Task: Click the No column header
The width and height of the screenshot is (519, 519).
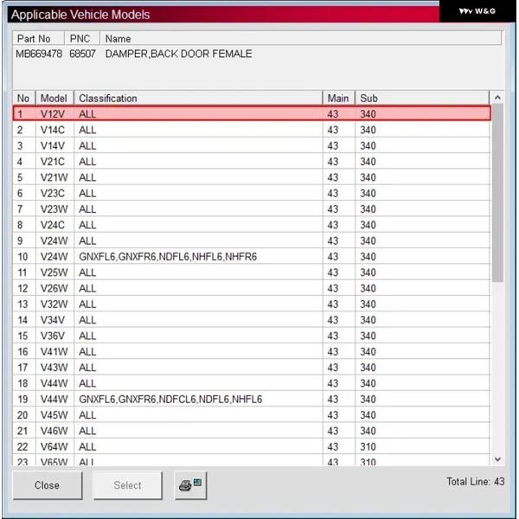Action: tap(23, 98)
